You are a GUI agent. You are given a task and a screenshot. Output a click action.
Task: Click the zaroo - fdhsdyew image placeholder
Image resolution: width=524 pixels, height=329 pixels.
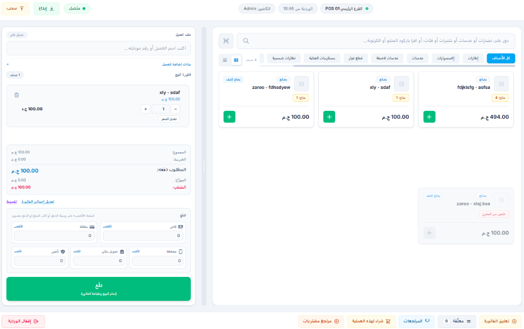(301, 84)
